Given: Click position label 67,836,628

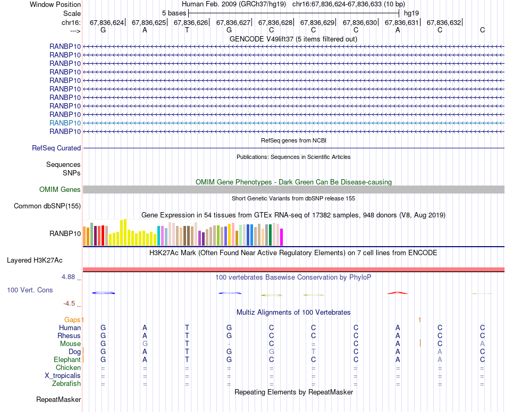Looking at the screenshot, I should pos(275,22).
